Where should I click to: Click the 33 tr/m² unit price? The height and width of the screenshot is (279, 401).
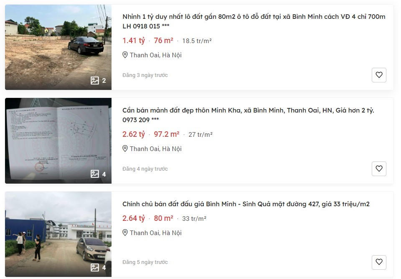click(194, 218)
